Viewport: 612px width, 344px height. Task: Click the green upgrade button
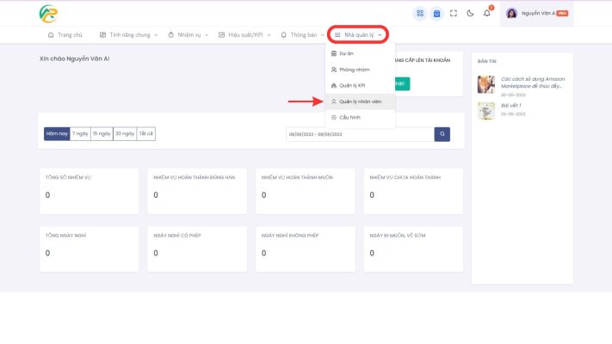(x=402, y=84)
